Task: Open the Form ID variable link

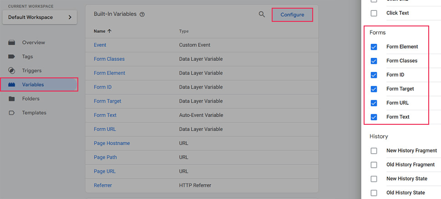Action: coord(103,87)
